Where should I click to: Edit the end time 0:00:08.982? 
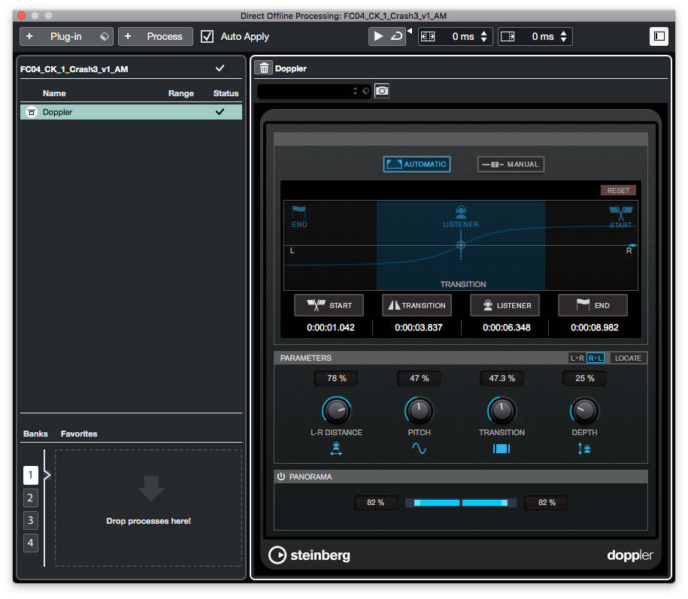point(595,328)
